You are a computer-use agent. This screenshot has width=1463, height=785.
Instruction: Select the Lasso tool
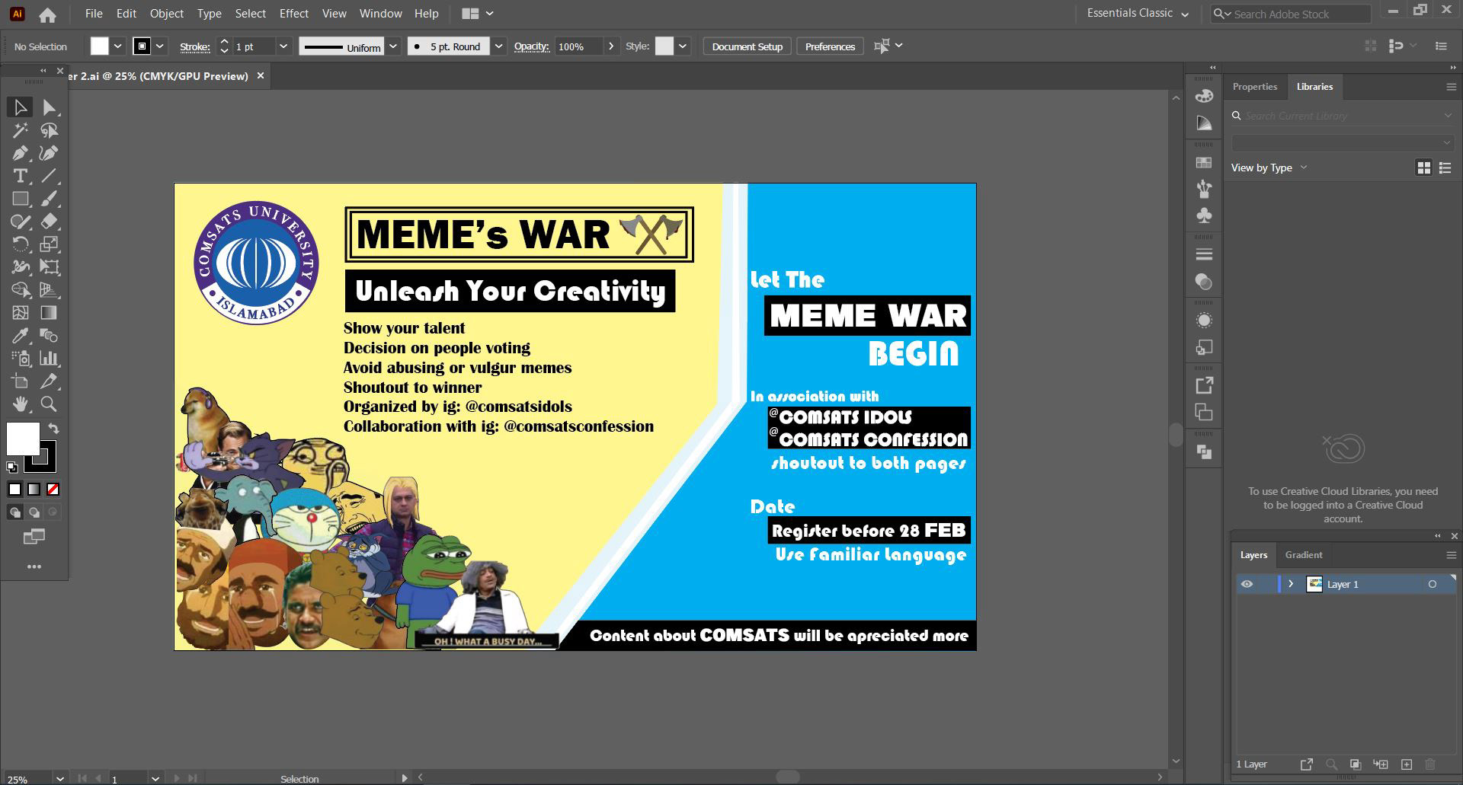tap(49, 130)
